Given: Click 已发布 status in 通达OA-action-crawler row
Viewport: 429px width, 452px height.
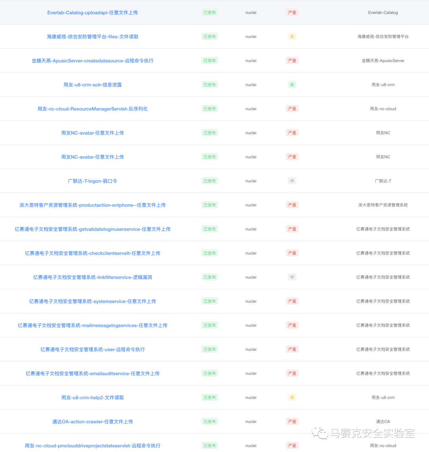Looking at the screenshot, I should pos(210,421).
